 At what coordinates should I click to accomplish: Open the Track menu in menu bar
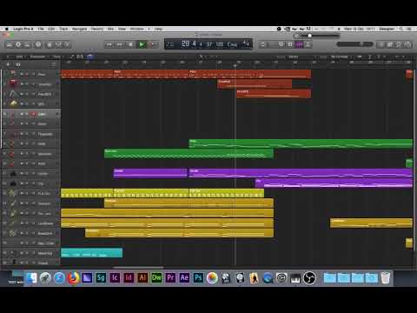click(63, 29)
